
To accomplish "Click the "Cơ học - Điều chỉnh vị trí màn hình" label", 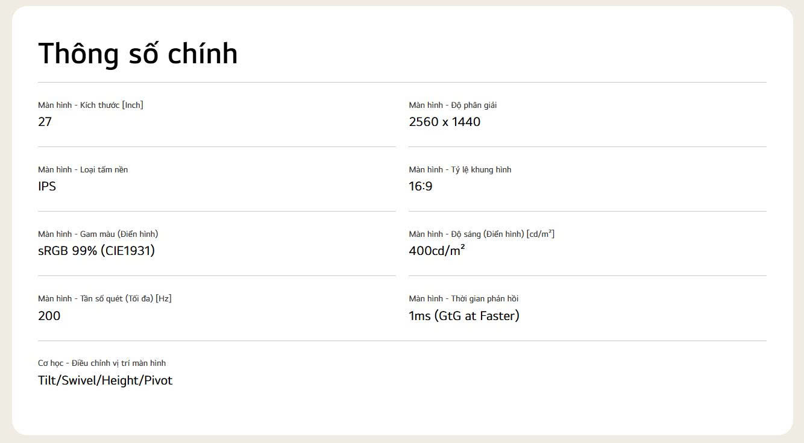I will [102, 363].
